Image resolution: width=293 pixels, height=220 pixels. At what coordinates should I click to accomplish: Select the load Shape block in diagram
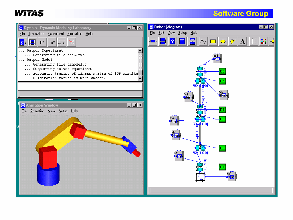pos(217,58)
